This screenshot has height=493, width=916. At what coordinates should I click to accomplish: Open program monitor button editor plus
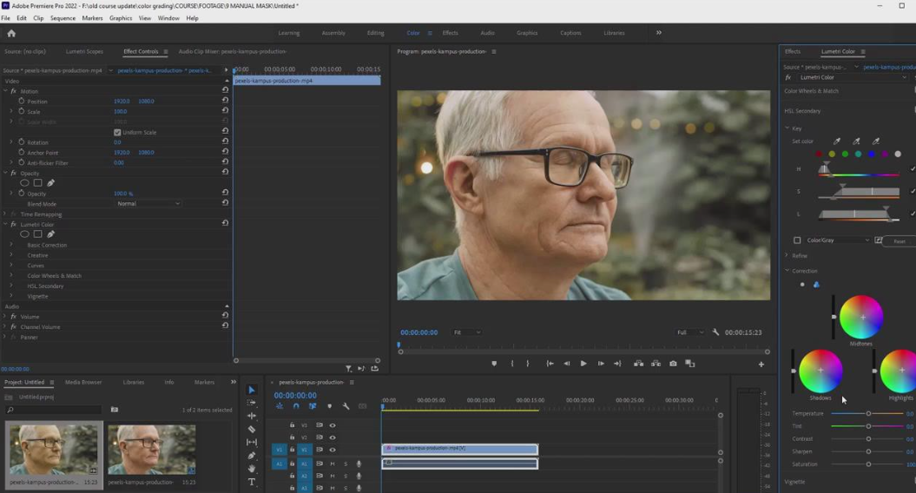coord(761,364)
